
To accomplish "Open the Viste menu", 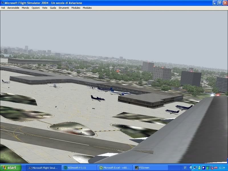I will tap(45, 8).
